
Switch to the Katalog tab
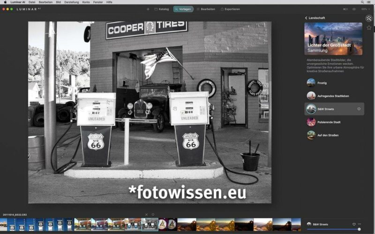pyautogui.click(x=162, y=9)
